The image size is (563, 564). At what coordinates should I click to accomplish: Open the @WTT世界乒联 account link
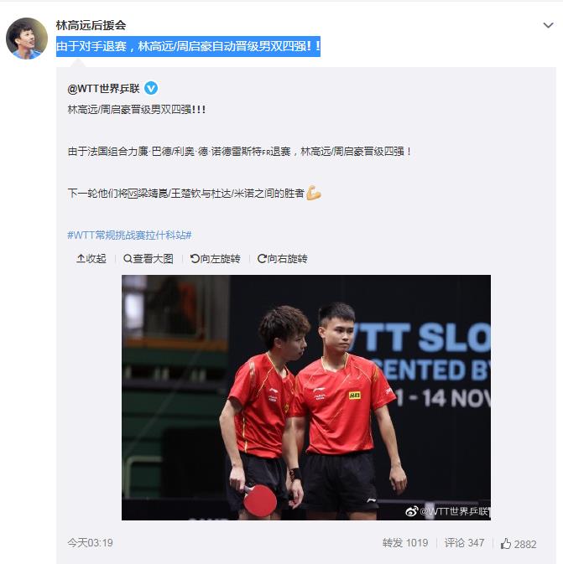[x=103, y=88]
